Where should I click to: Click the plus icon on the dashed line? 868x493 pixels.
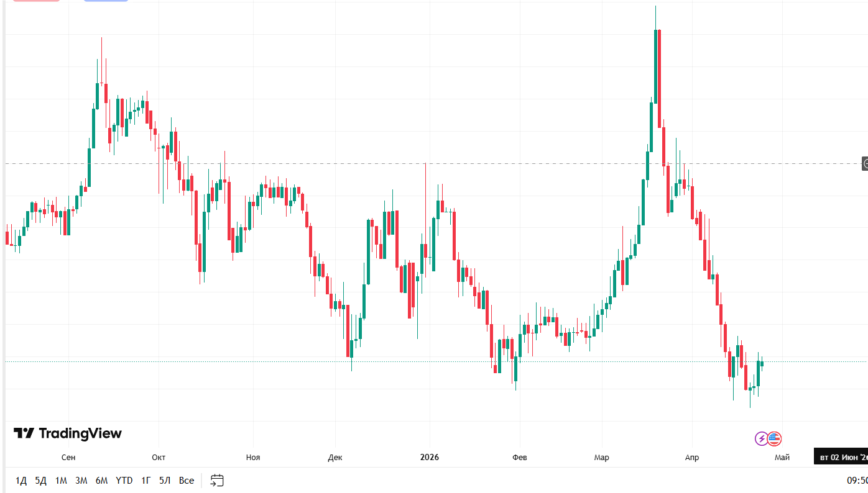click(865, 164)
